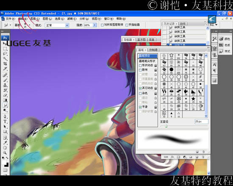Expand the toolbox to two columns

click(x=2, y=31)
